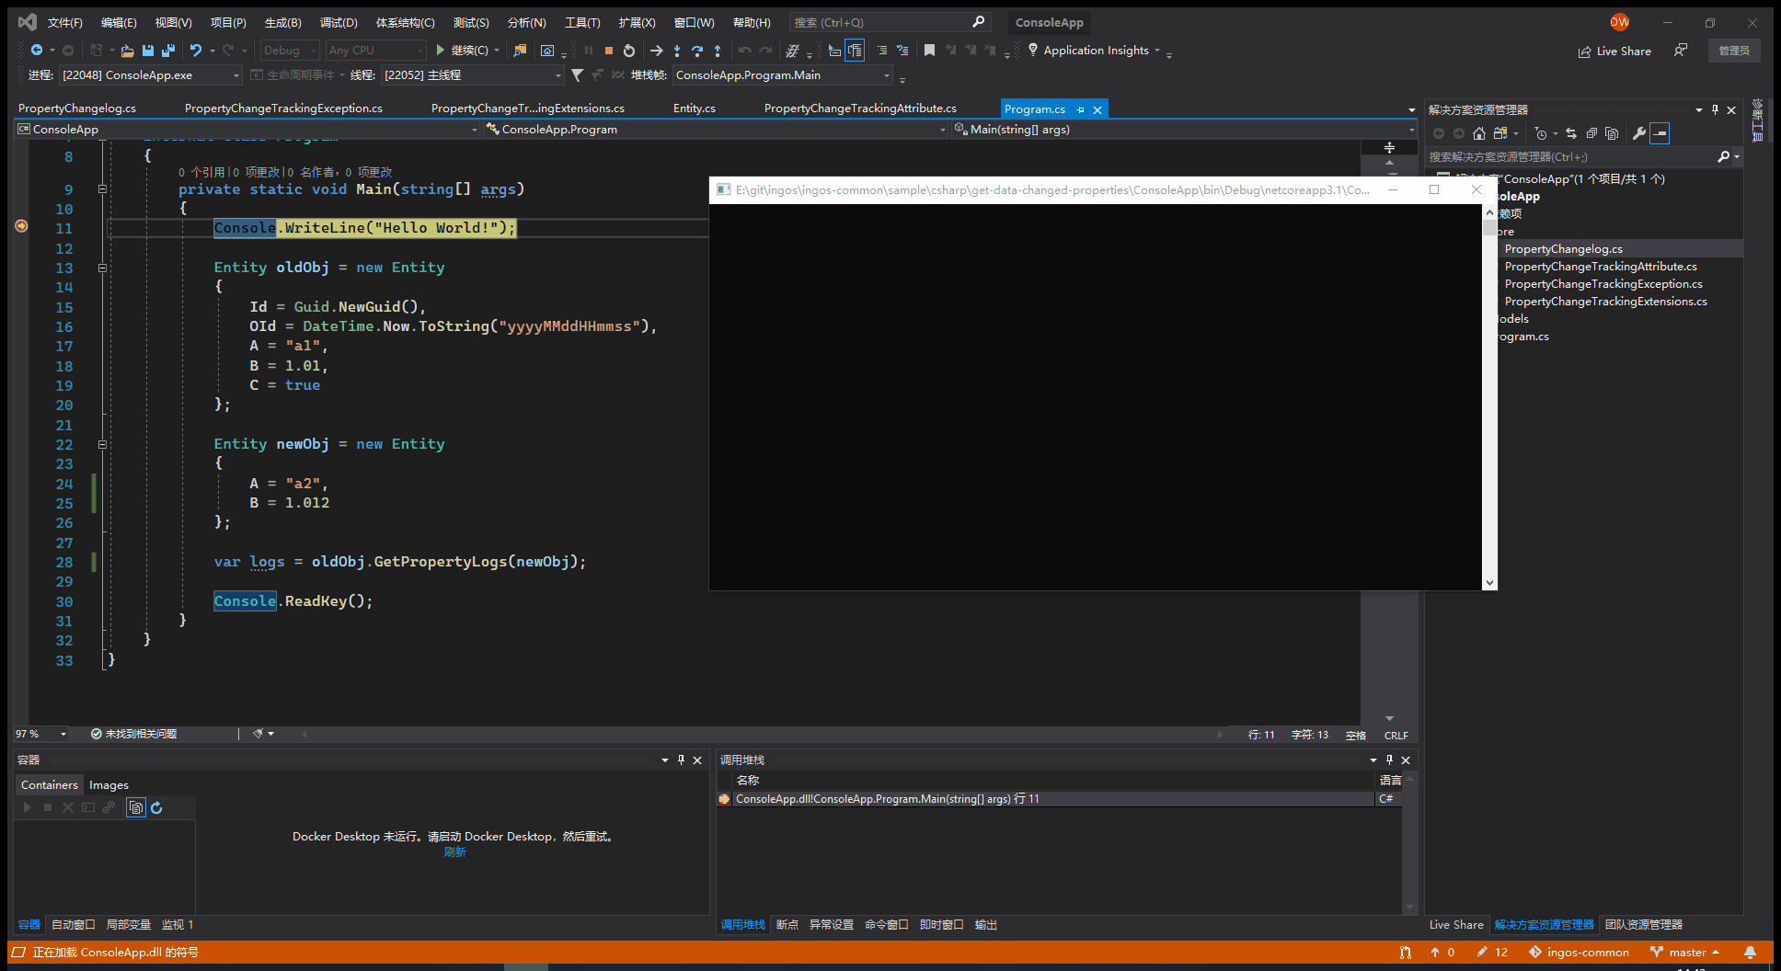1781x971 pixels.
Task: Click the Home icon in Solution Explorer
Action: coord(1479,133)
